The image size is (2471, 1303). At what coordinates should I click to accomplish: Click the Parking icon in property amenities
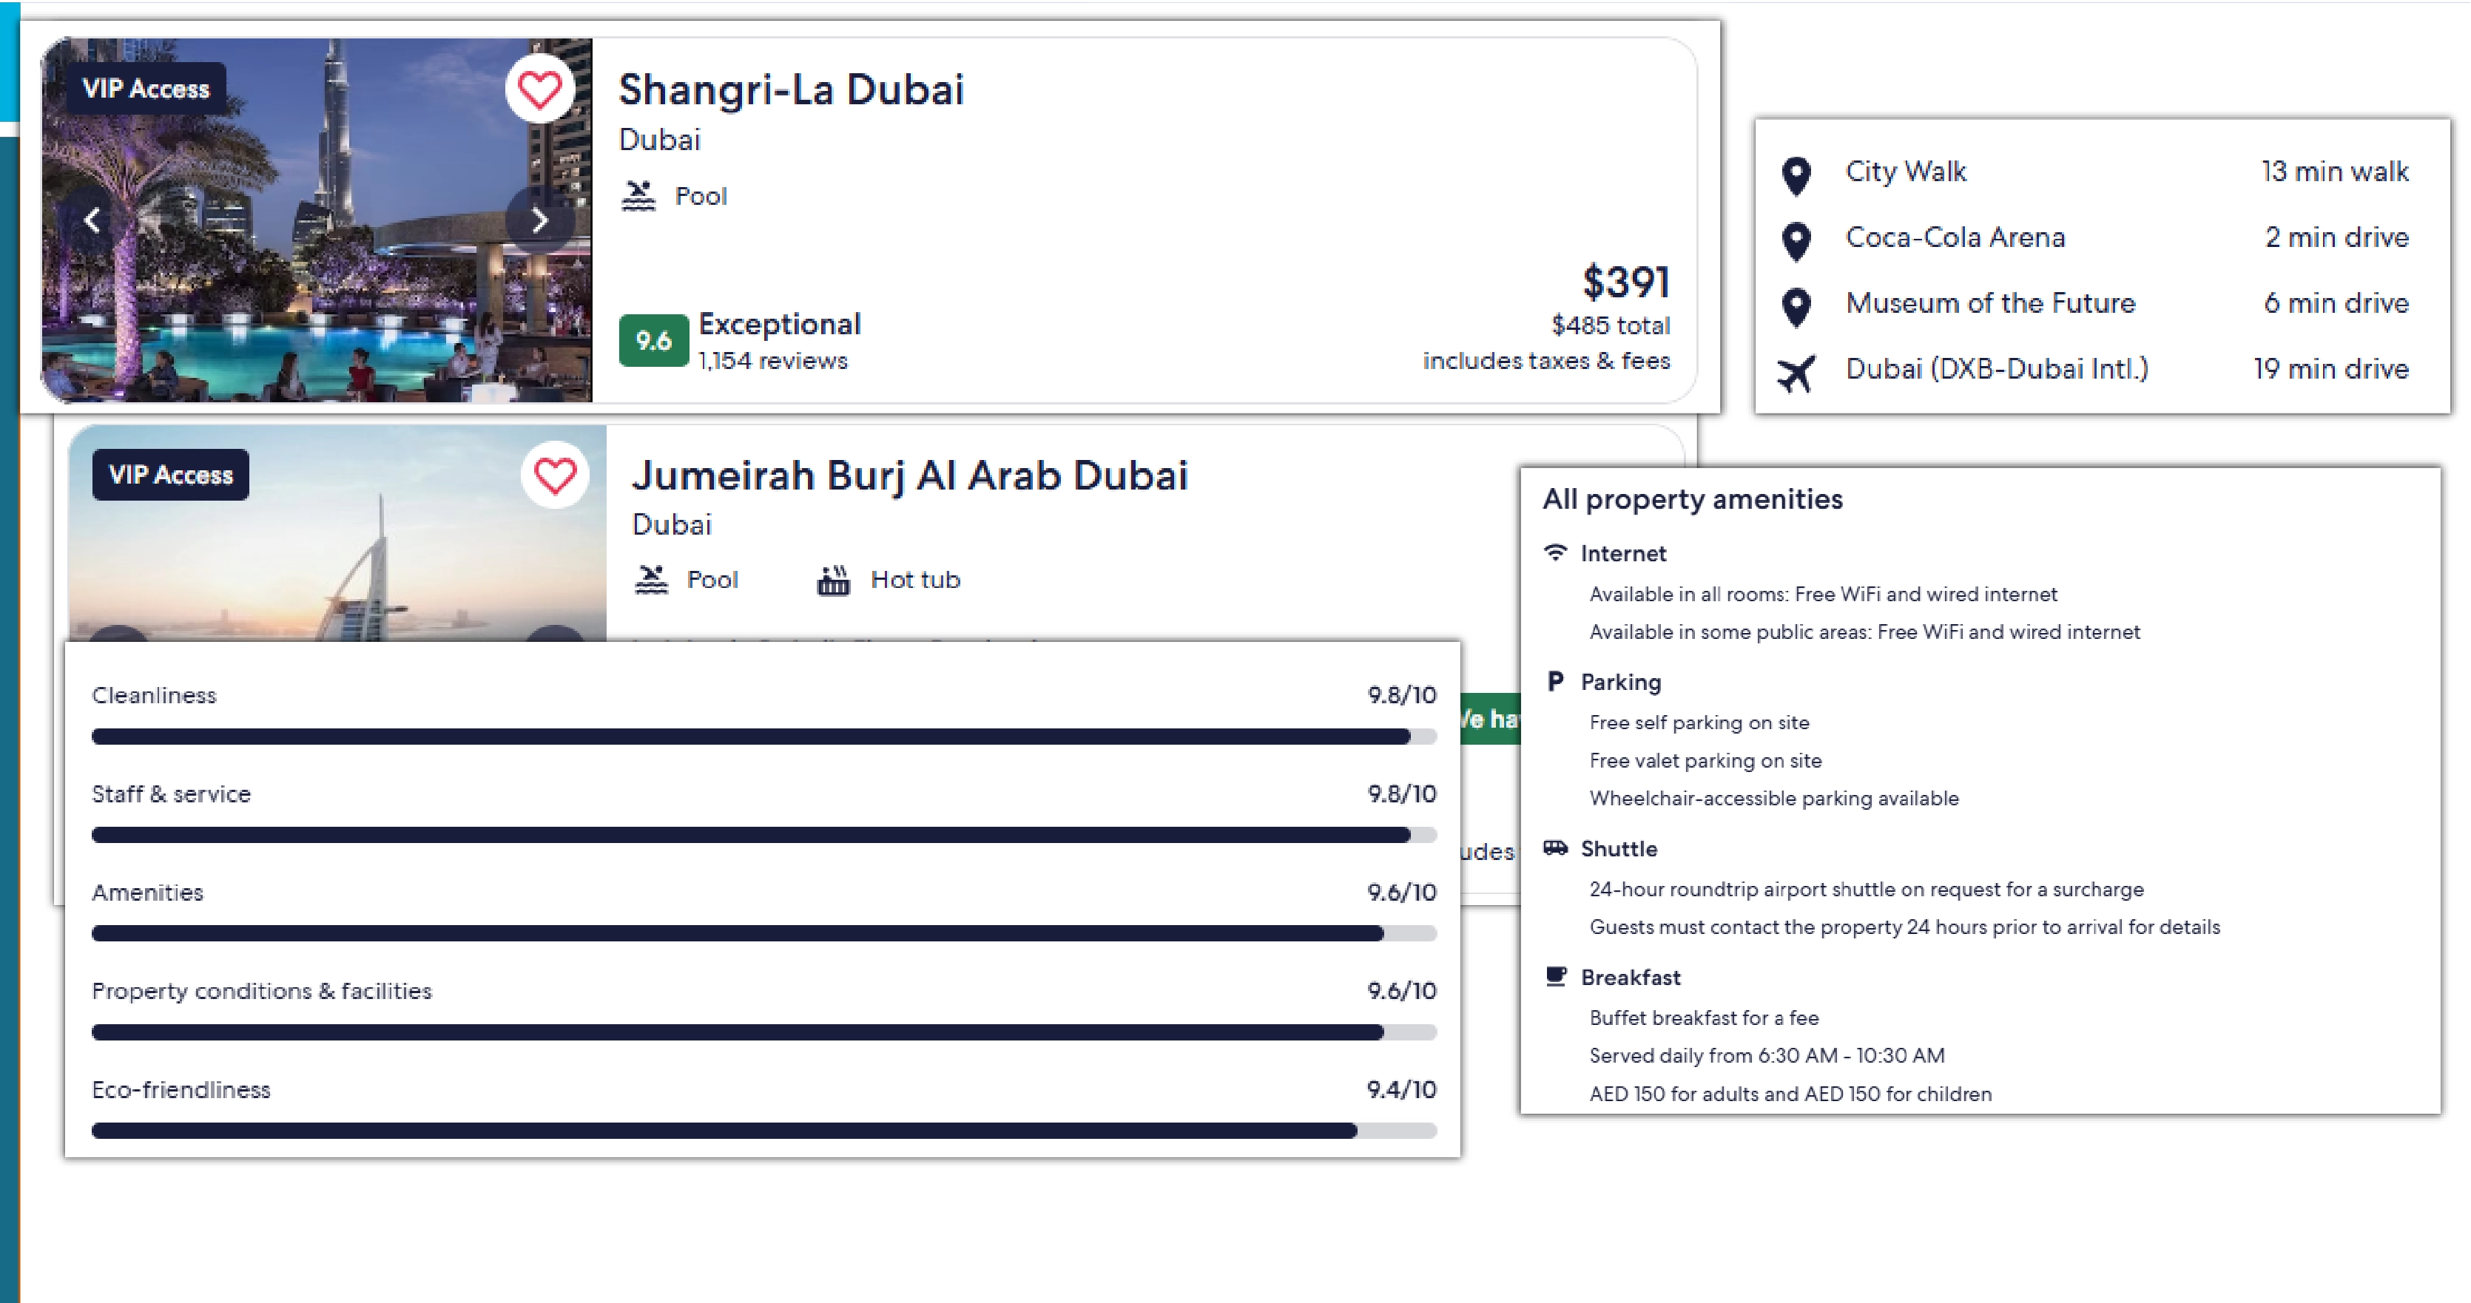[1555, 681]
